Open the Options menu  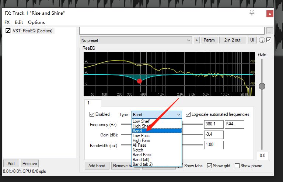click(36, 22)
